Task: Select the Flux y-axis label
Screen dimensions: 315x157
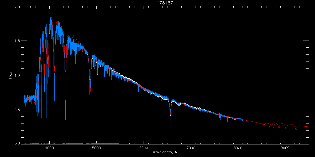Action: (x=10, y=75)
